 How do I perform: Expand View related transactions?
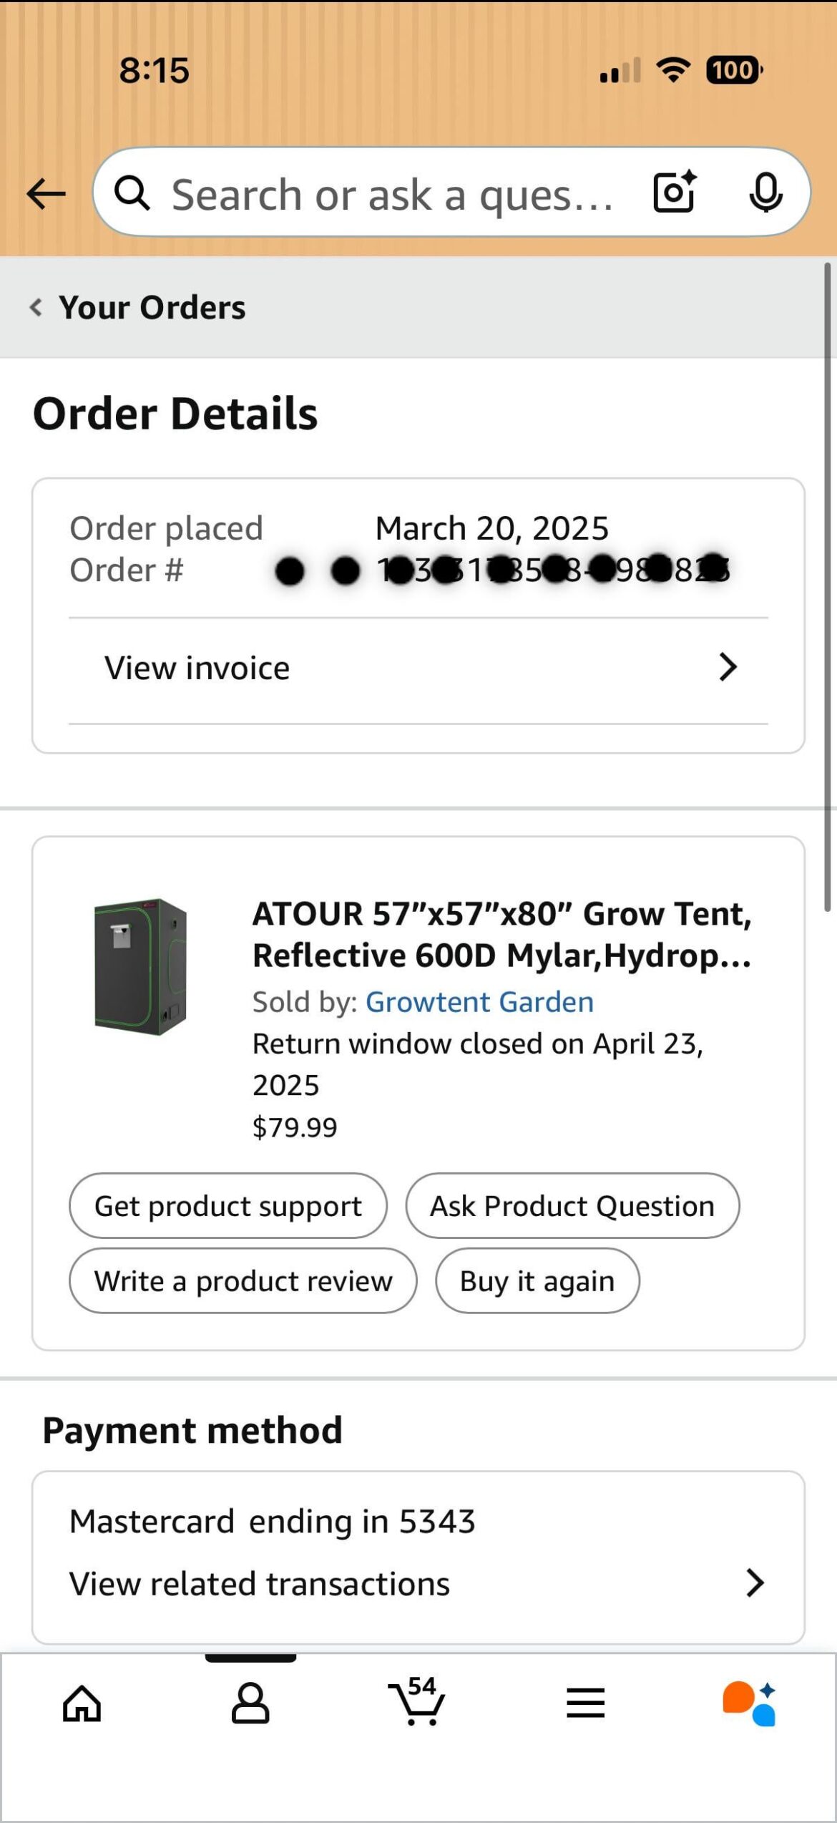(x=417, y=1583)
